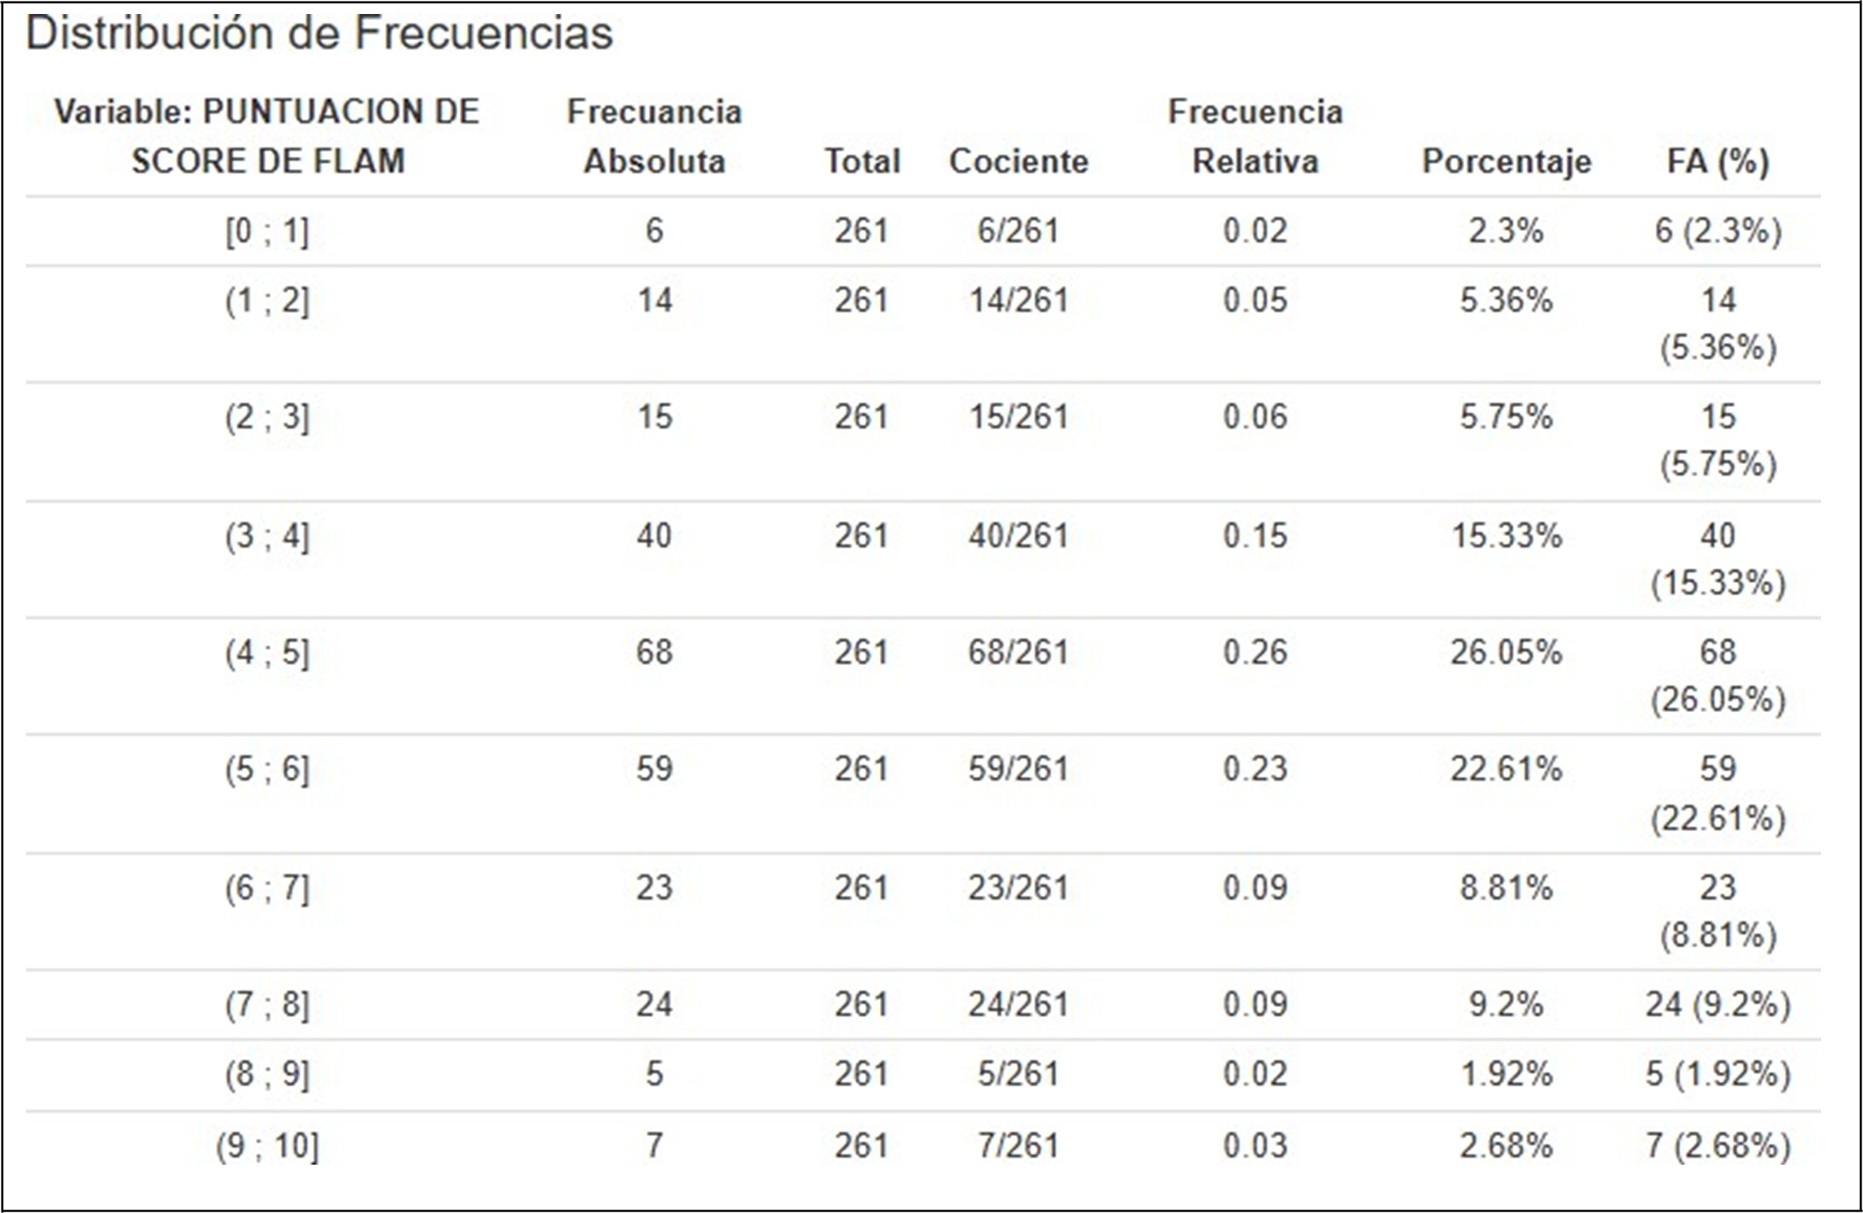
Task: Click the 68/261 quotient cell
Action: tap(1018, 652)
